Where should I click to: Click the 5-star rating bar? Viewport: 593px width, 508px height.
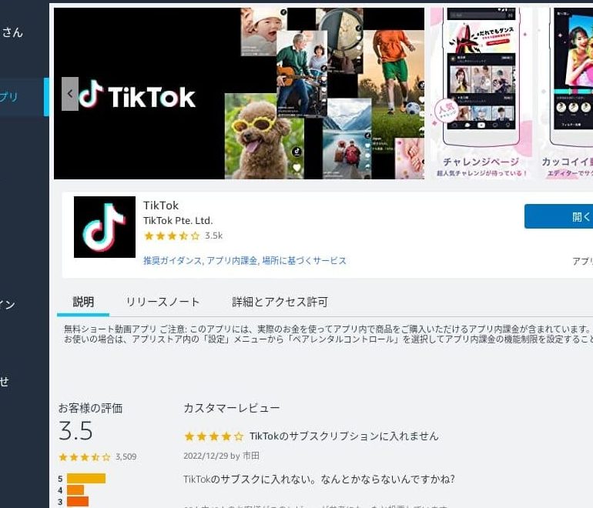tap(86, 479)
